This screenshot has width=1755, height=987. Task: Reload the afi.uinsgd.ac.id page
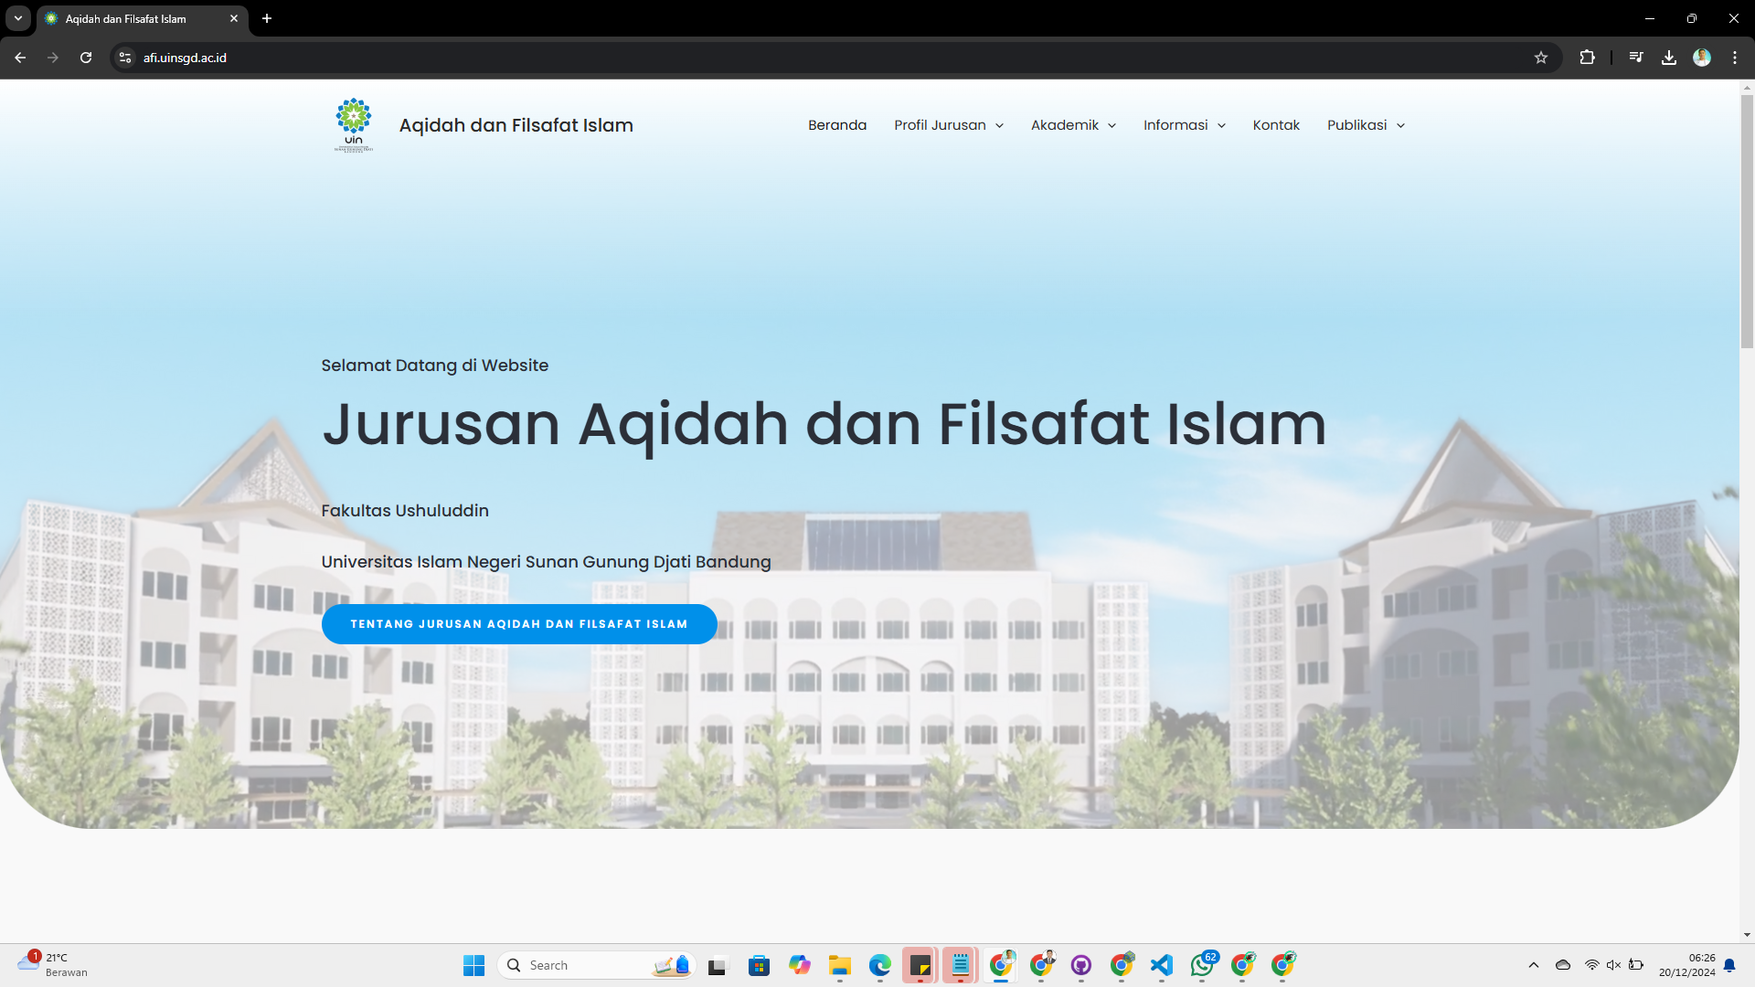click(86, 58)
